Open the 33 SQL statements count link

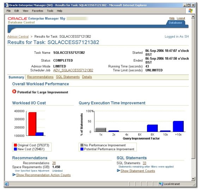click(145, 163)
